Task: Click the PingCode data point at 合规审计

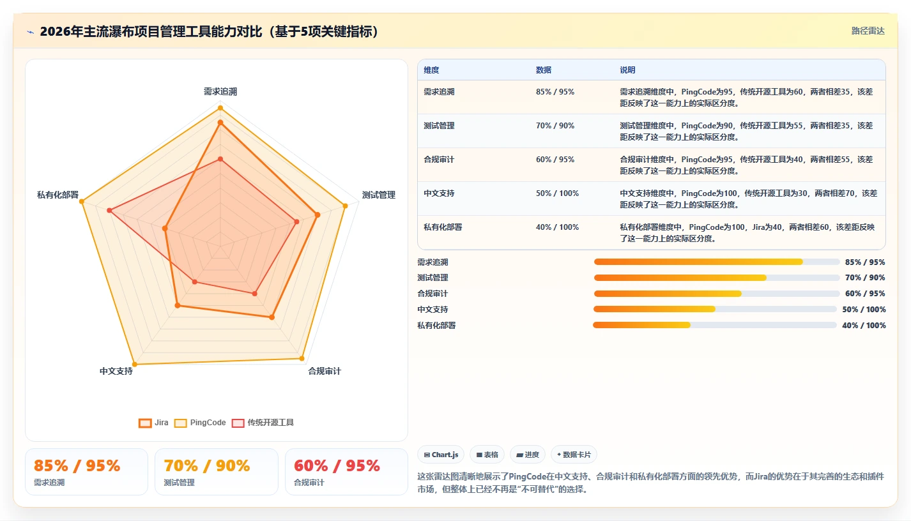Action: 302,358
